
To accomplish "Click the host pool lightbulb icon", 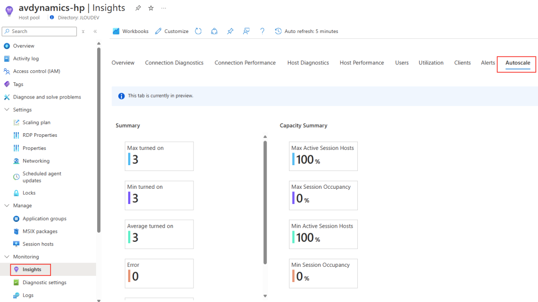I will tap(9, 12).
